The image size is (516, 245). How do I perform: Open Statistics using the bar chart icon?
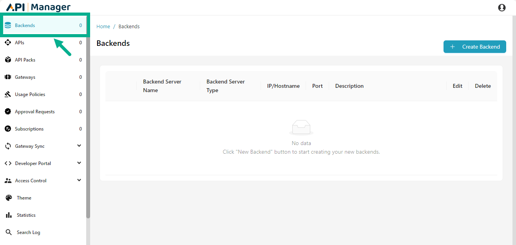[x=9, y=215]
